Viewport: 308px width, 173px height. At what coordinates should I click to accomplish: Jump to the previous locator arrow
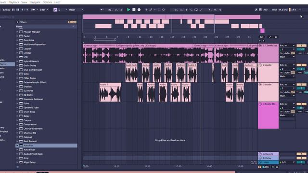pos(260,41)
